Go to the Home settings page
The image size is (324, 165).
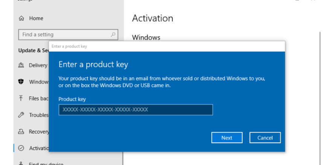(36, 18)
